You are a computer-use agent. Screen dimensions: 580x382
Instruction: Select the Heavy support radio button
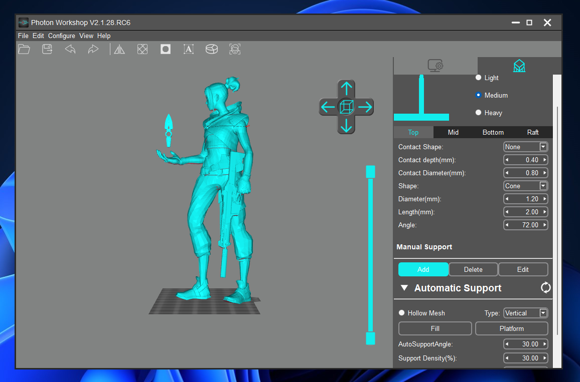[x=479, y=113]
